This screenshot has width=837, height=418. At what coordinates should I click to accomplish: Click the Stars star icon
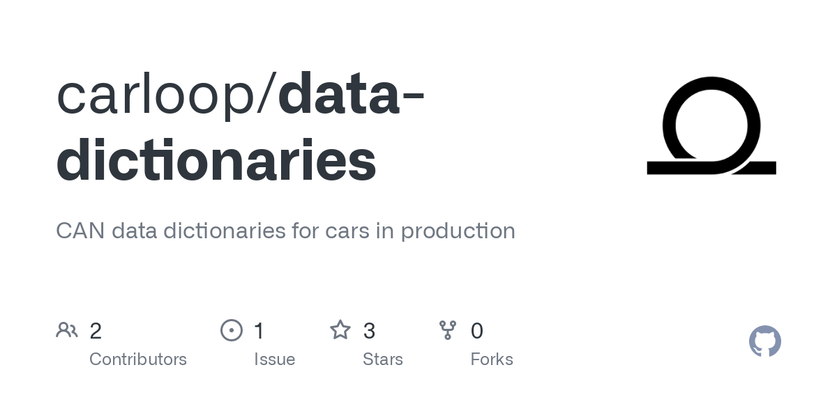pos(340,330)
